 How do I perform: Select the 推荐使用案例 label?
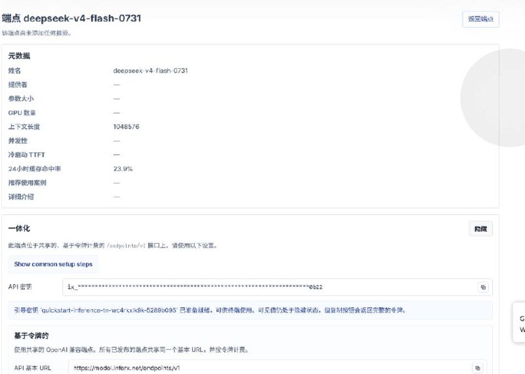tap(27, 183)
